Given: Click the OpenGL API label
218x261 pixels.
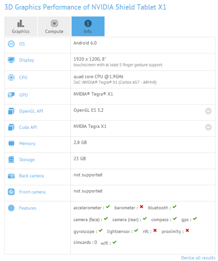Looking at the screenshot, I should point(31,111).
